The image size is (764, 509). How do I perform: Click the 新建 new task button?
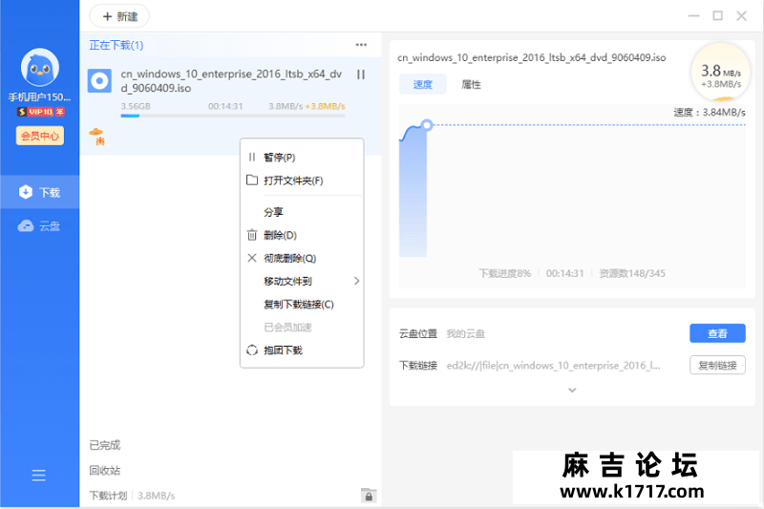pos(120,16)
